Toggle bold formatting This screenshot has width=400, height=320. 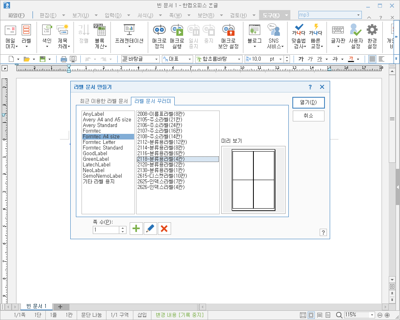pos(301,59)
